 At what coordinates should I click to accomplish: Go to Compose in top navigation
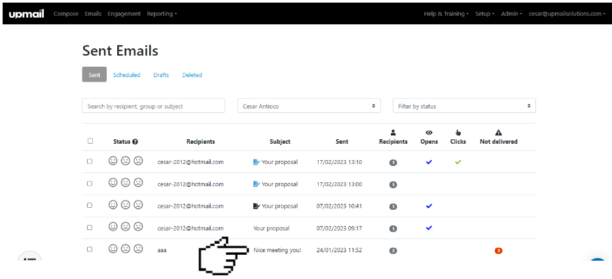coord(66,14)
